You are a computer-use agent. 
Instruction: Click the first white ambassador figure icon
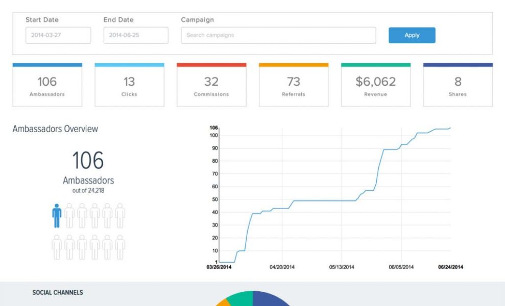click(x=70, y=214)
